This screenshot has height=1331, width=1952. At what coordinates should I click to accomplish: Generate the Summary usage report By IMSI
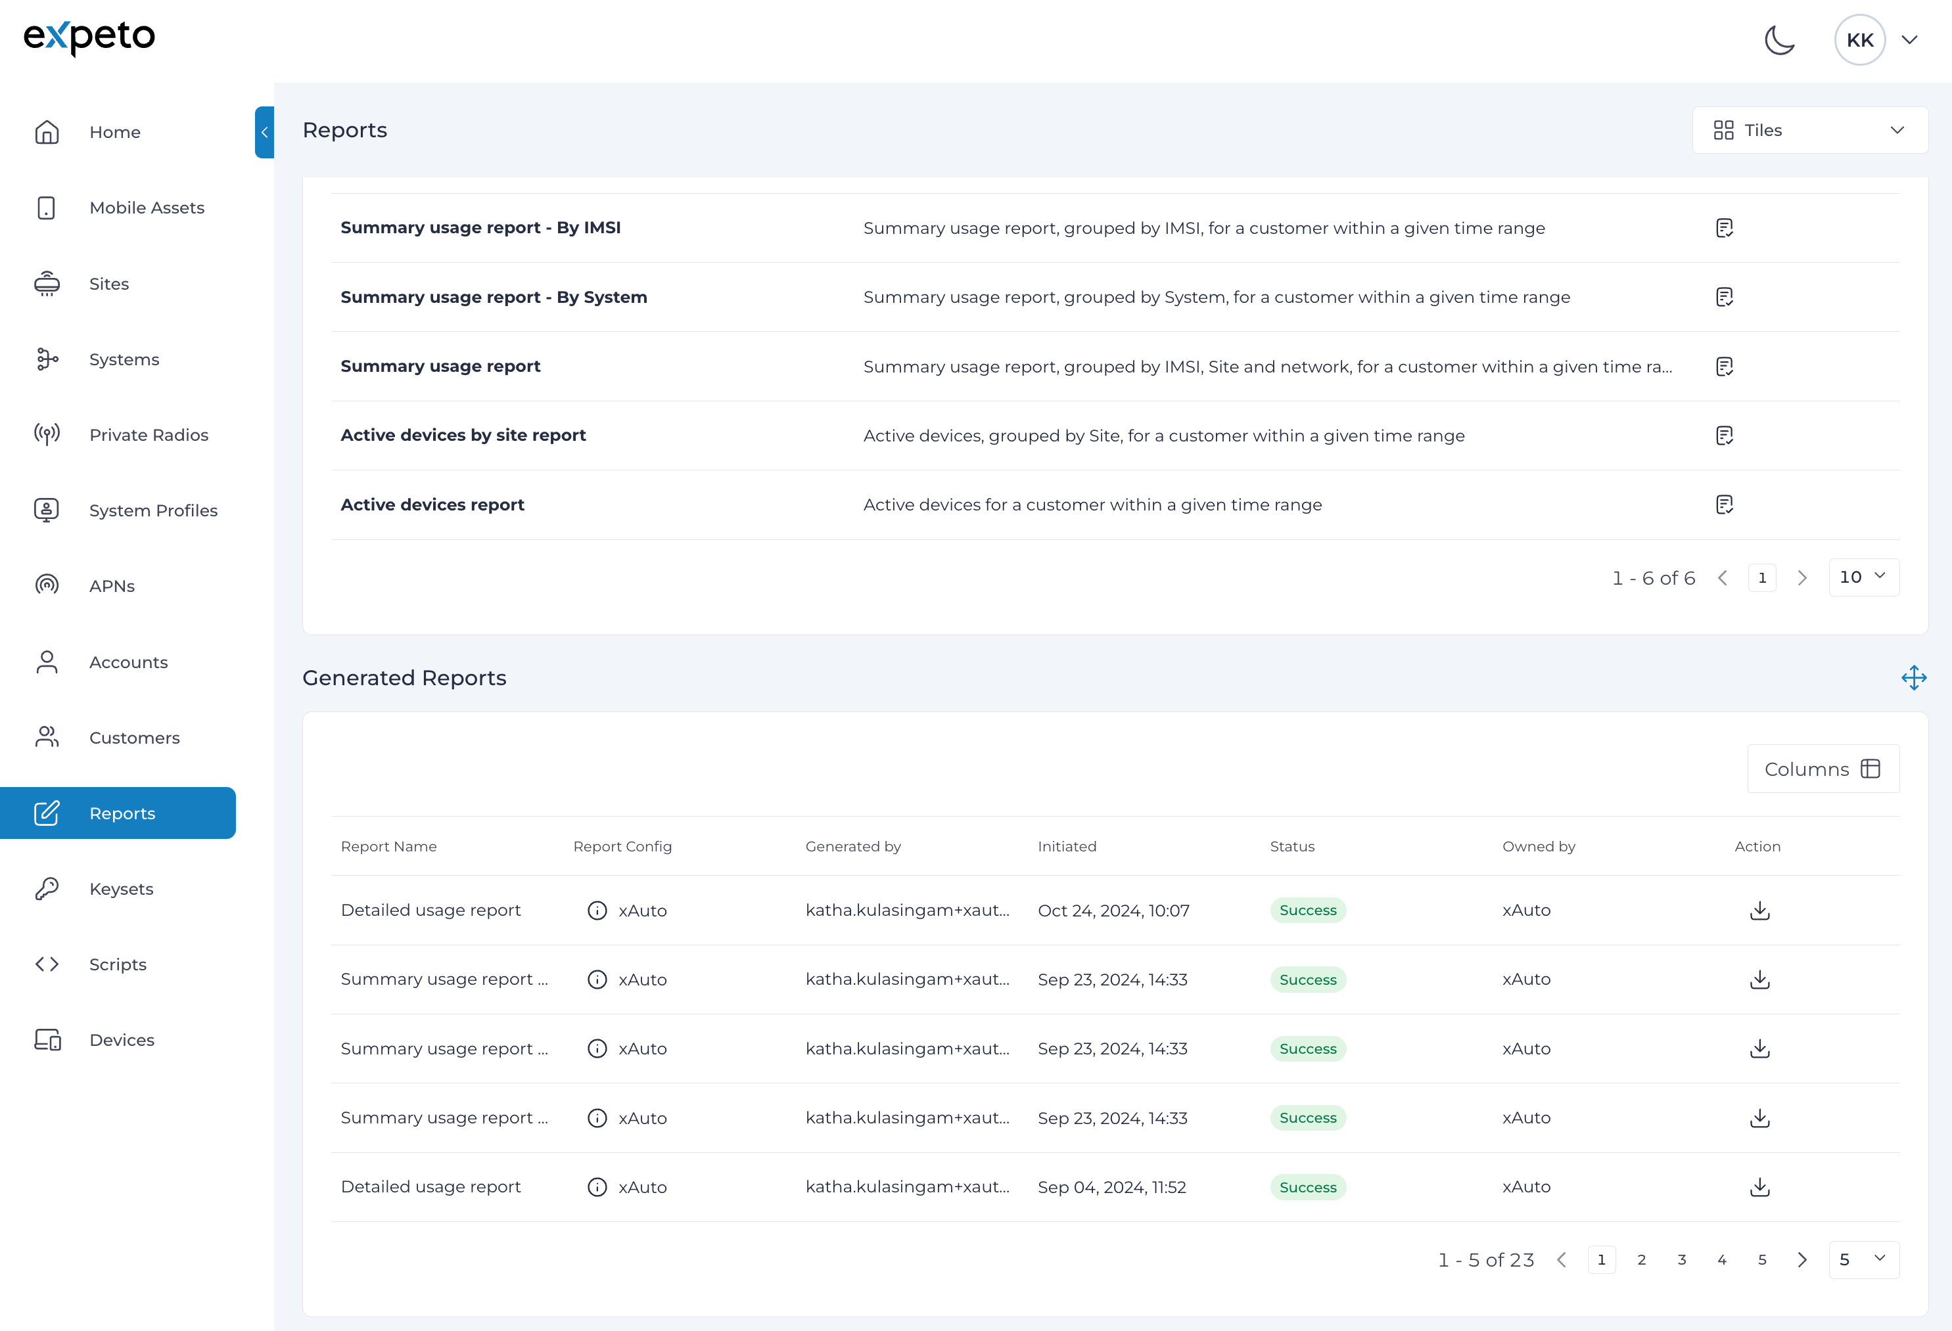click(1723, 227)
